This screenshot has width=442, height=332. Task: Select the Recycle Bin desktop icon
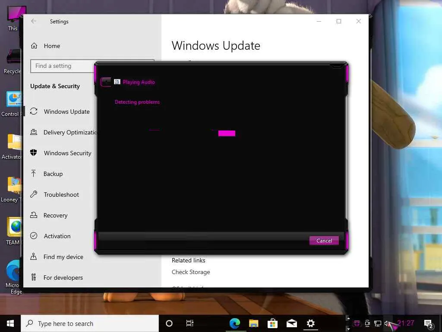click(x=12, y=61)
